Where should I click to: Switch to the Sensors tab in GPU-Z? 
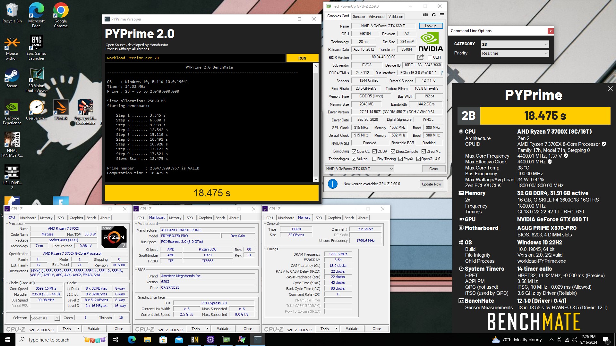pyautogui.click(x=359, y=17)
